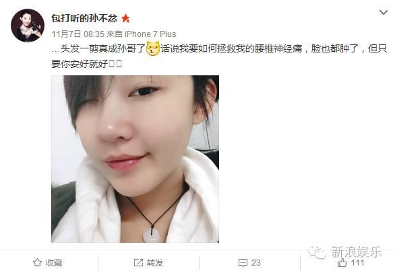Enlarge the selfie photo in the post
Viewport: 395px width, 271px height.
(x=135, y=159)
